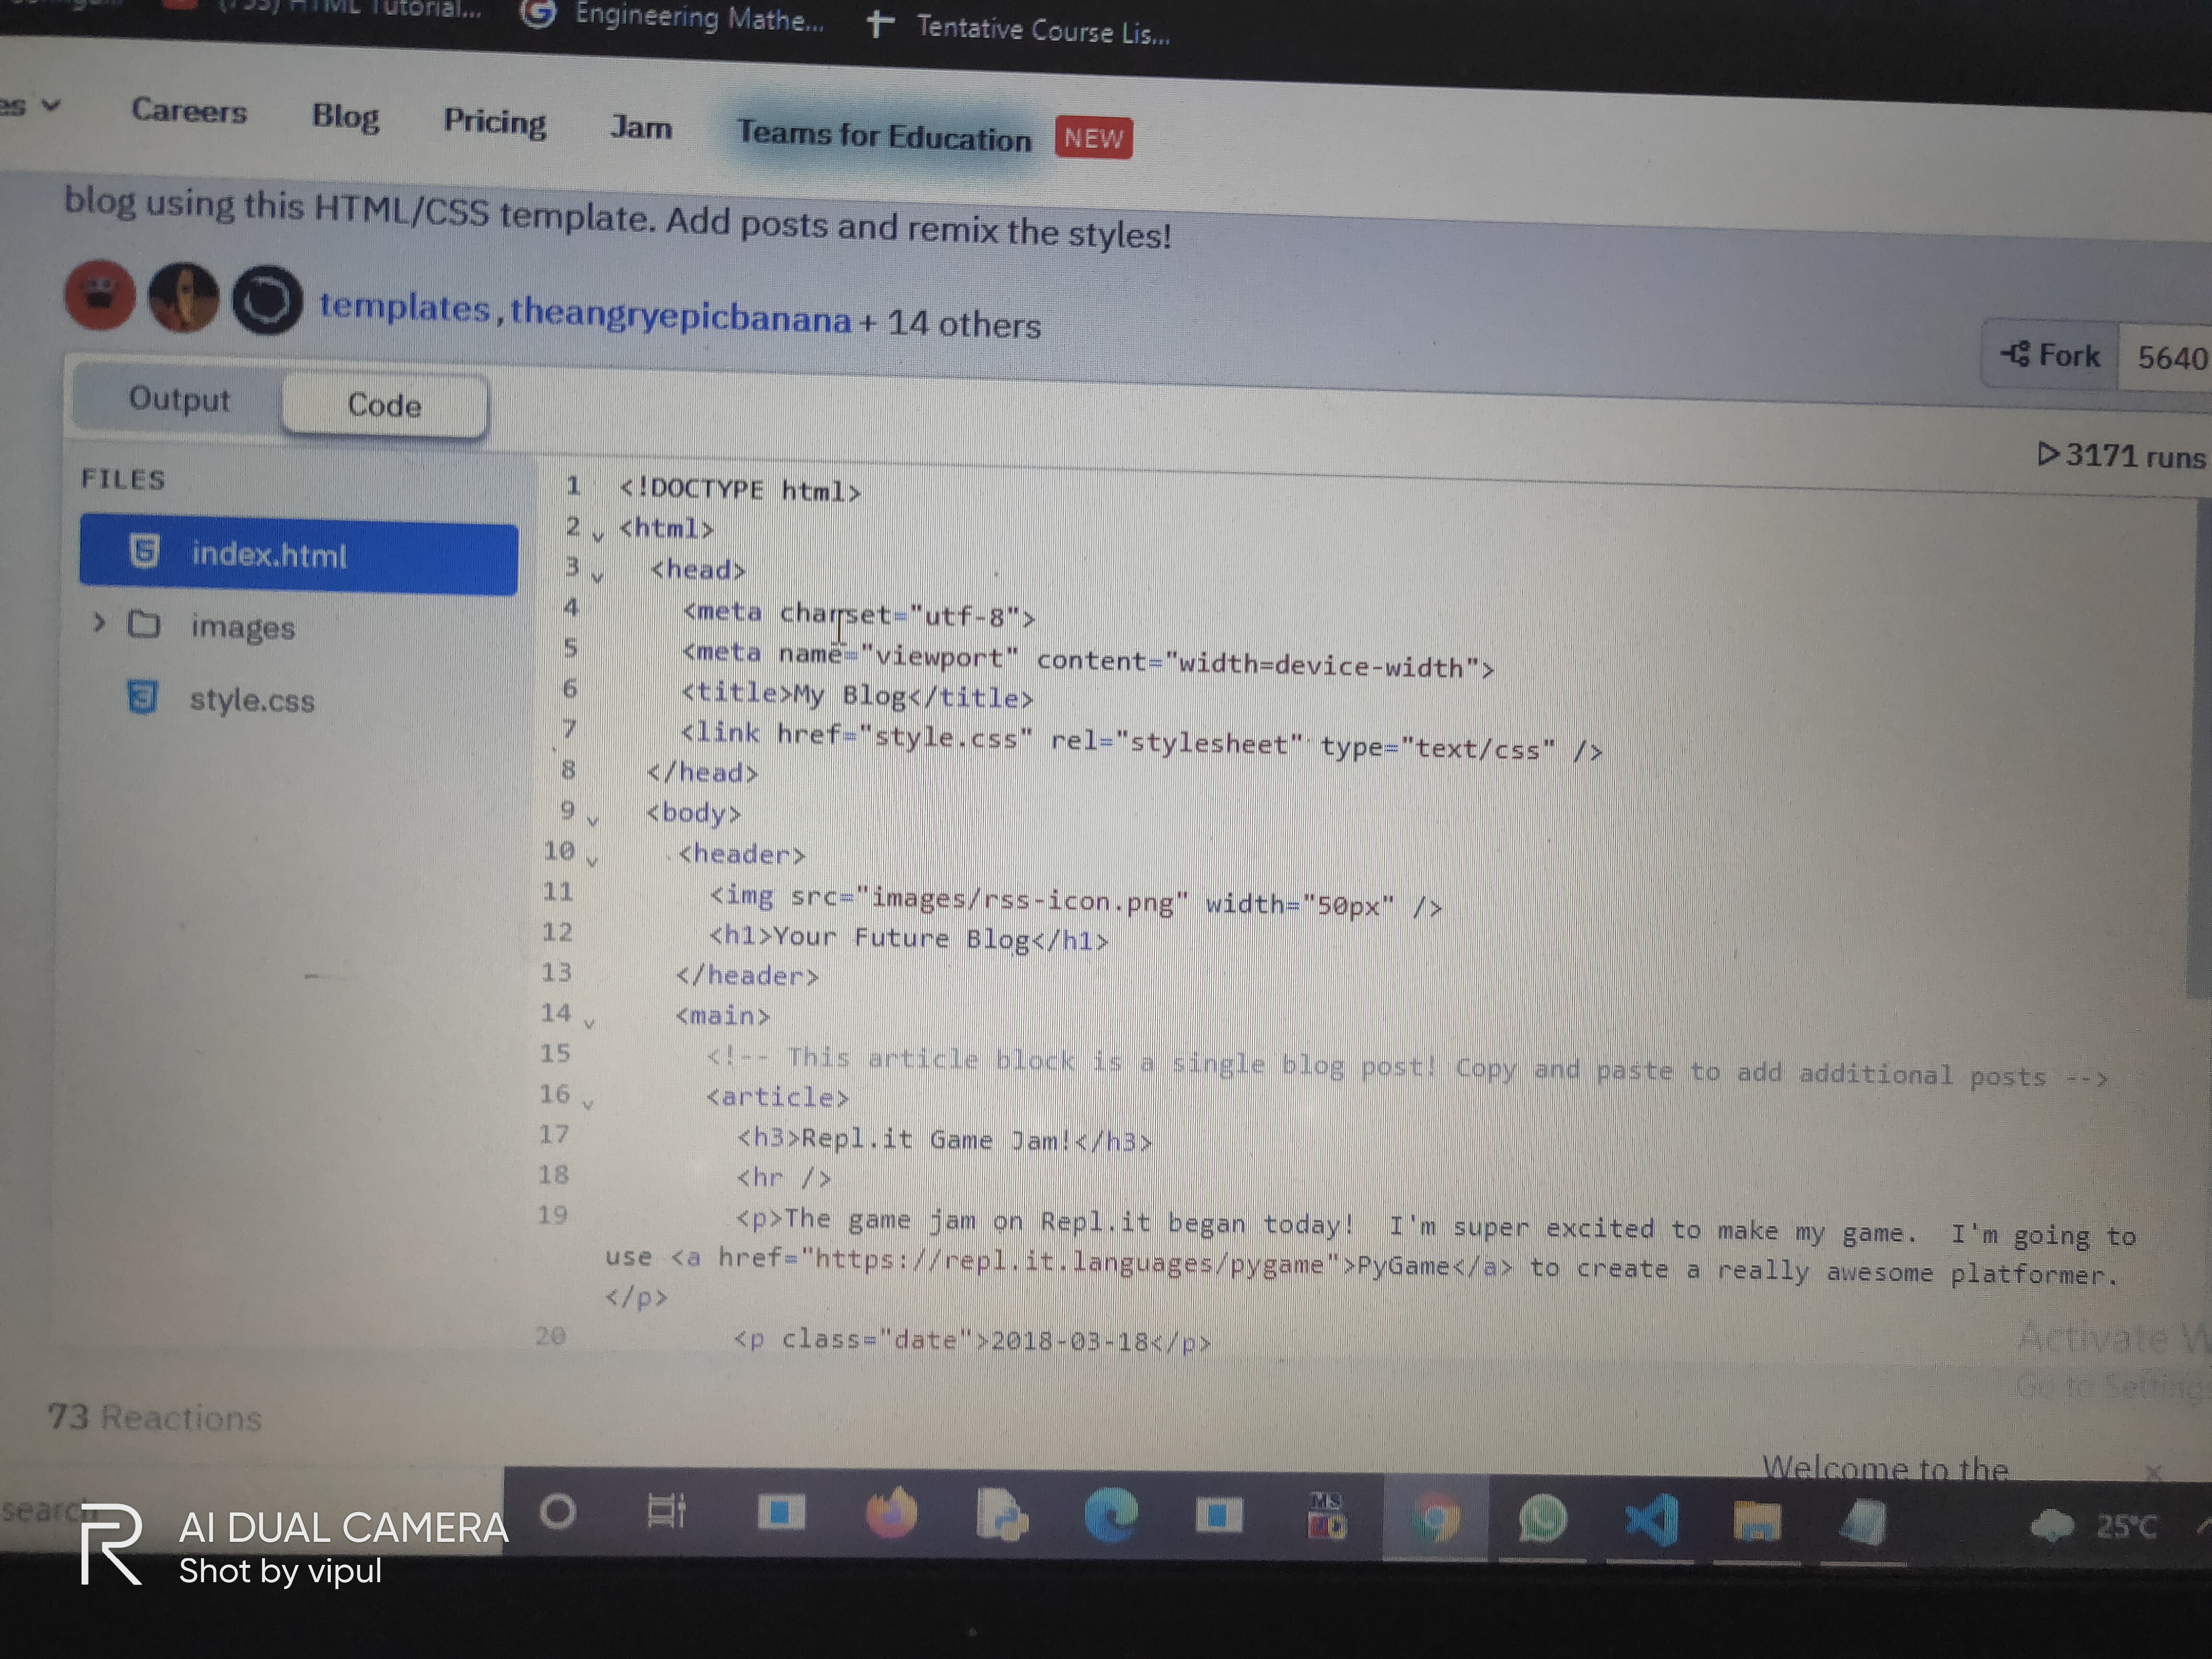Click the dark circular third author avatar
The height and width of the screenshot is (1659, 2212).
[x=267, y=300]
